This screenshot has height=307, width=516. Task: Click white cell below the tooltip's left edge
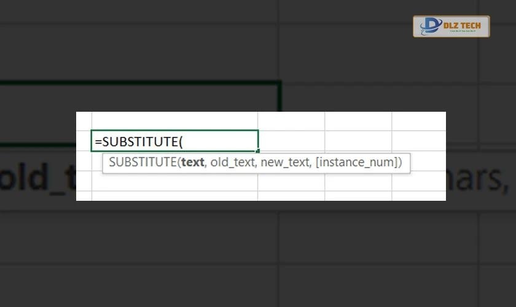click(123, 184)
